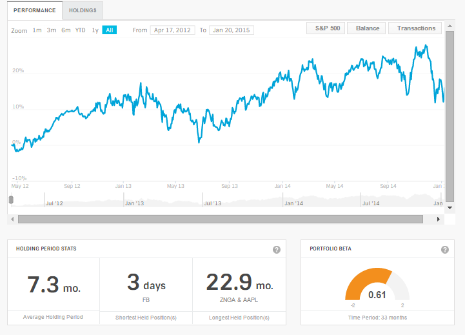Open help icon for Holding Period Stats

click(276, 250)
